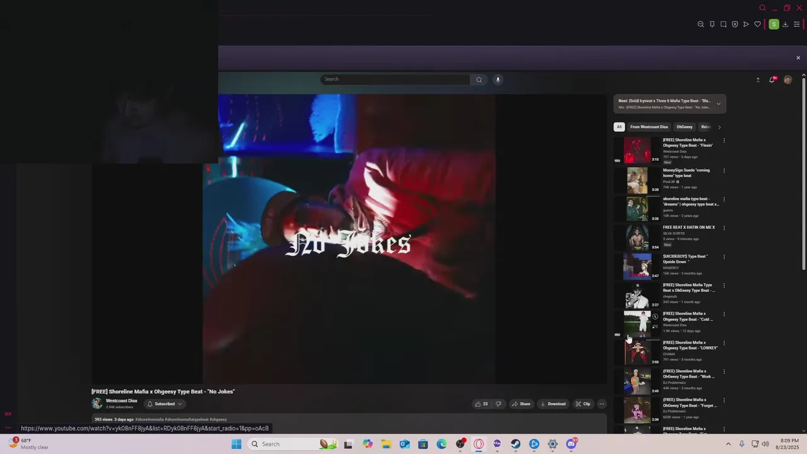Select the From Westcoast Disa chip

649,127
